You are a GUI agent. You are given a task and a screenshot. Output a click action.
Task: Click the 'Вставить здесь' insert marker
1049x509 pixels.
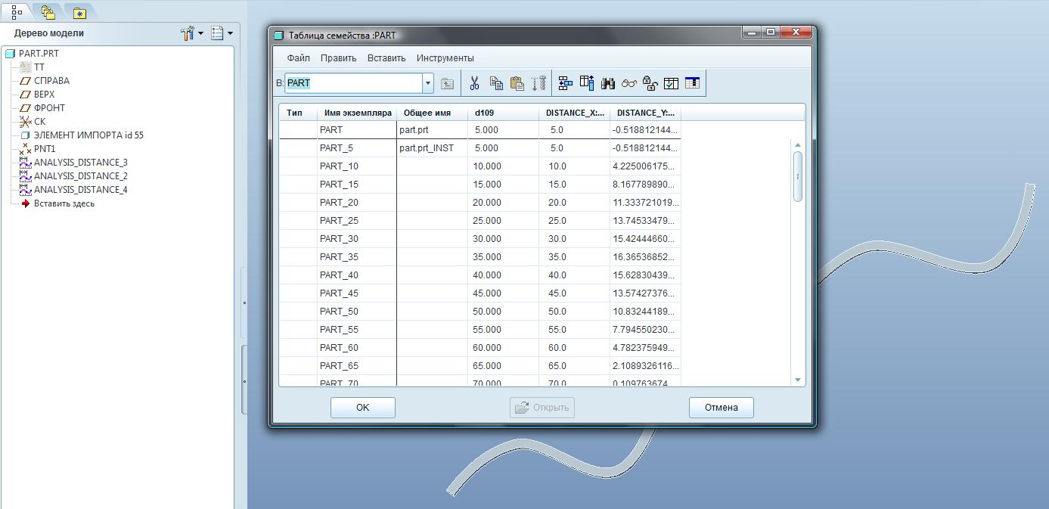pos(57,203)
